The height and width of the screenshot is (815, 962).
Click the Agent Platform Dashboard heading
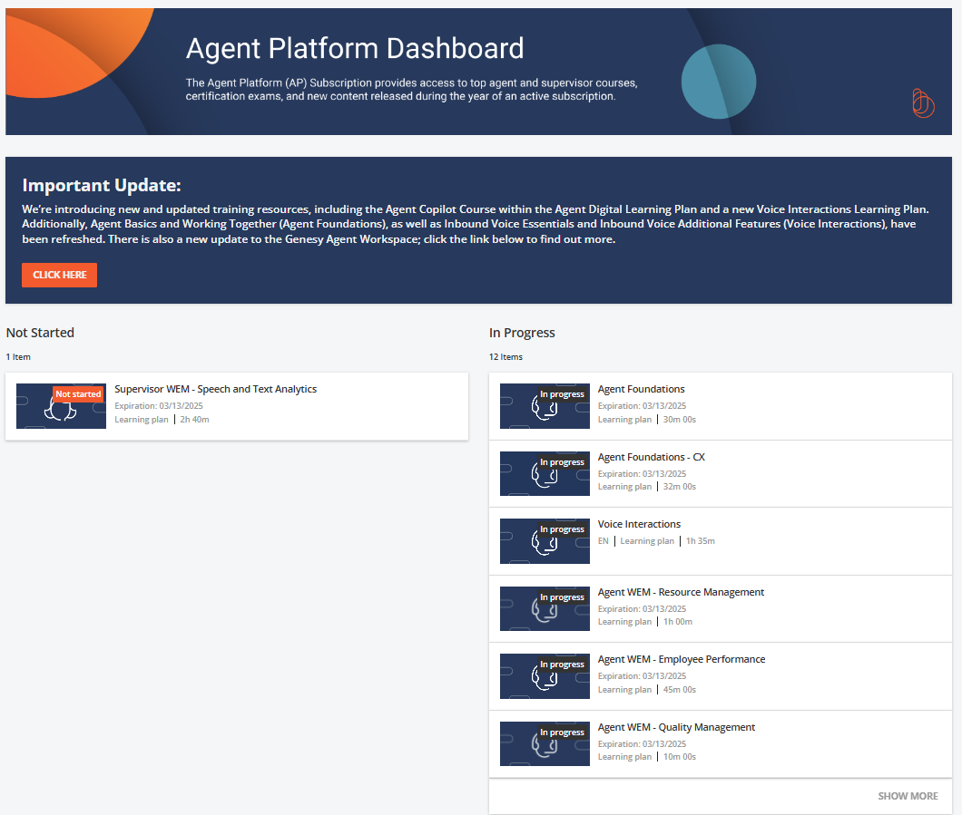click(x=355, y=48)
